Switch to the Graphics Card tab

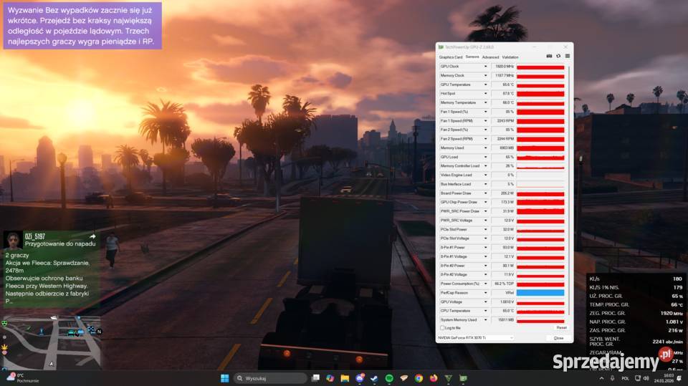click(451, 57)
